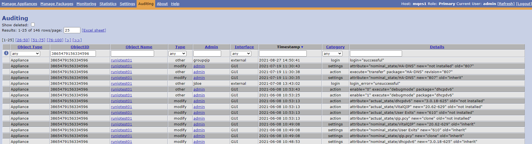Focus the ObjectID filter field
The height and width of the screenshot is (144, 532).
(73, 53)
